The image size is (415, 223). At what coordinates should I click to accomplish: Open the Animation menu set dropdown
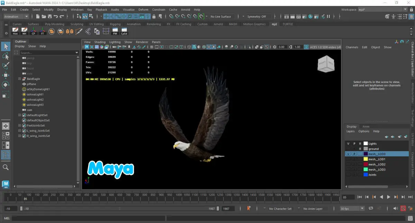pyautogui.click(x=16, y=16)
